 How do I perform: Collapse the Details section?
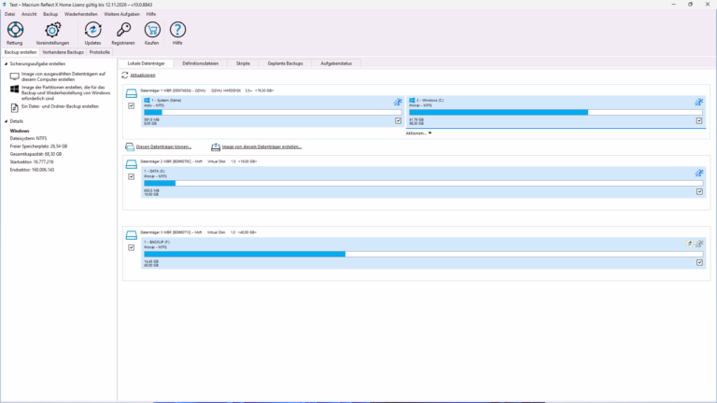click(6, 121)
